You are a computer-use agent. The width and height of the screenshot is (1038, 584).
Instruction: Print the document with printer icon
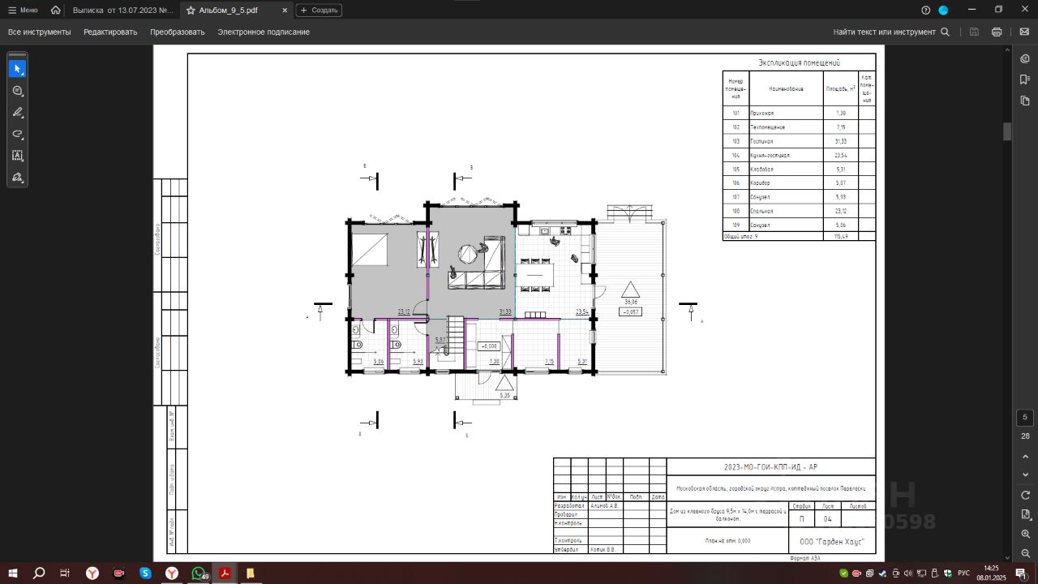(x=997, y=32)
